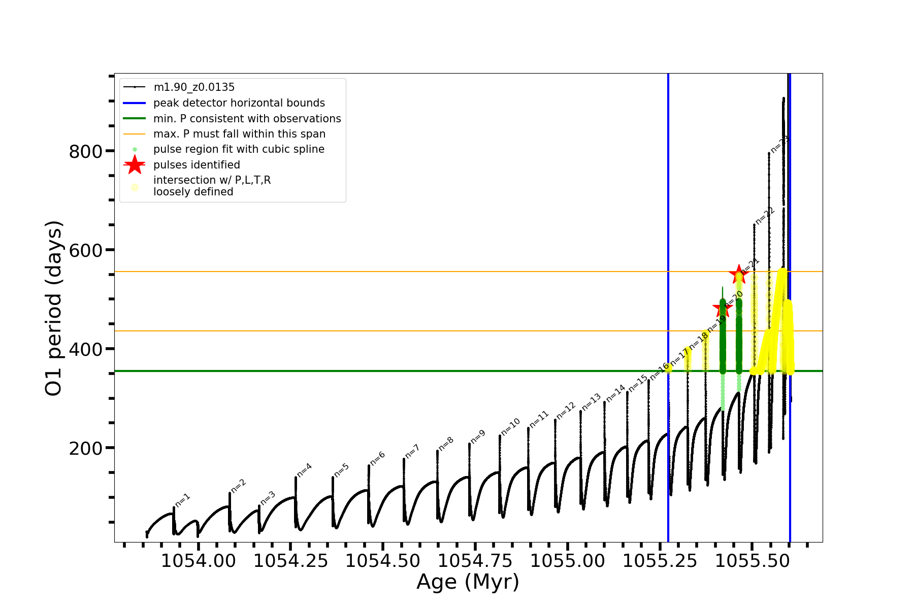Click the n=22 pulse annotation

click(765, 216)
